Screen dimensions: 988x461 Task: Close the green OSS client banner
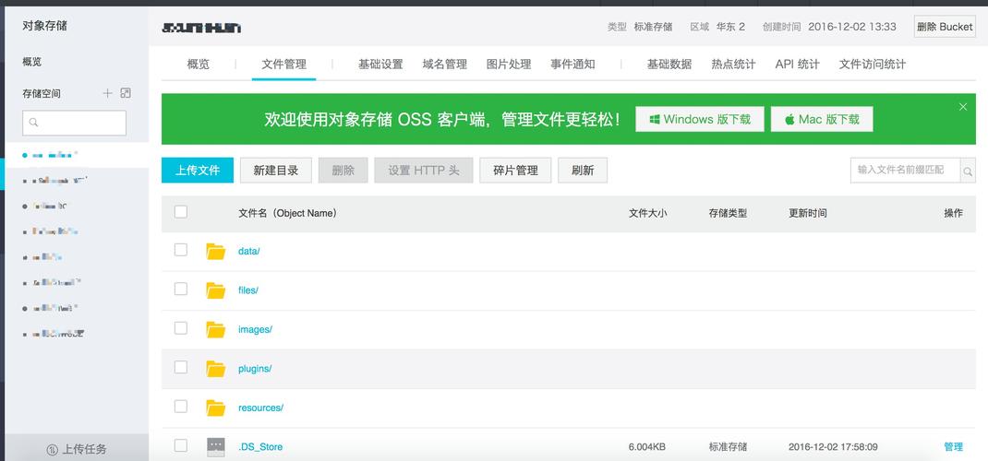(963, 107)
